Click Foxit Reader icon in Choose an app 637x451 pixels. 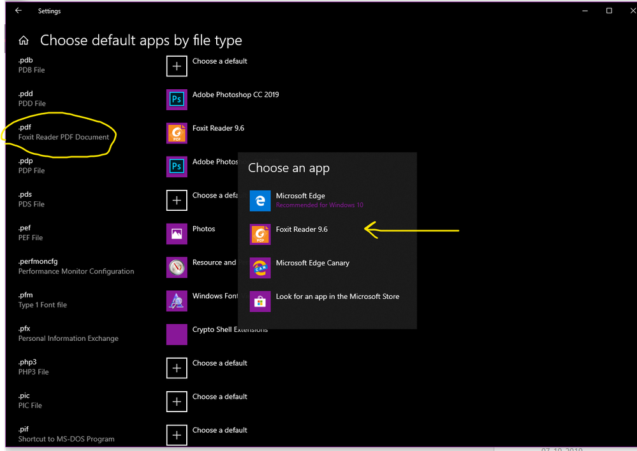260,234
